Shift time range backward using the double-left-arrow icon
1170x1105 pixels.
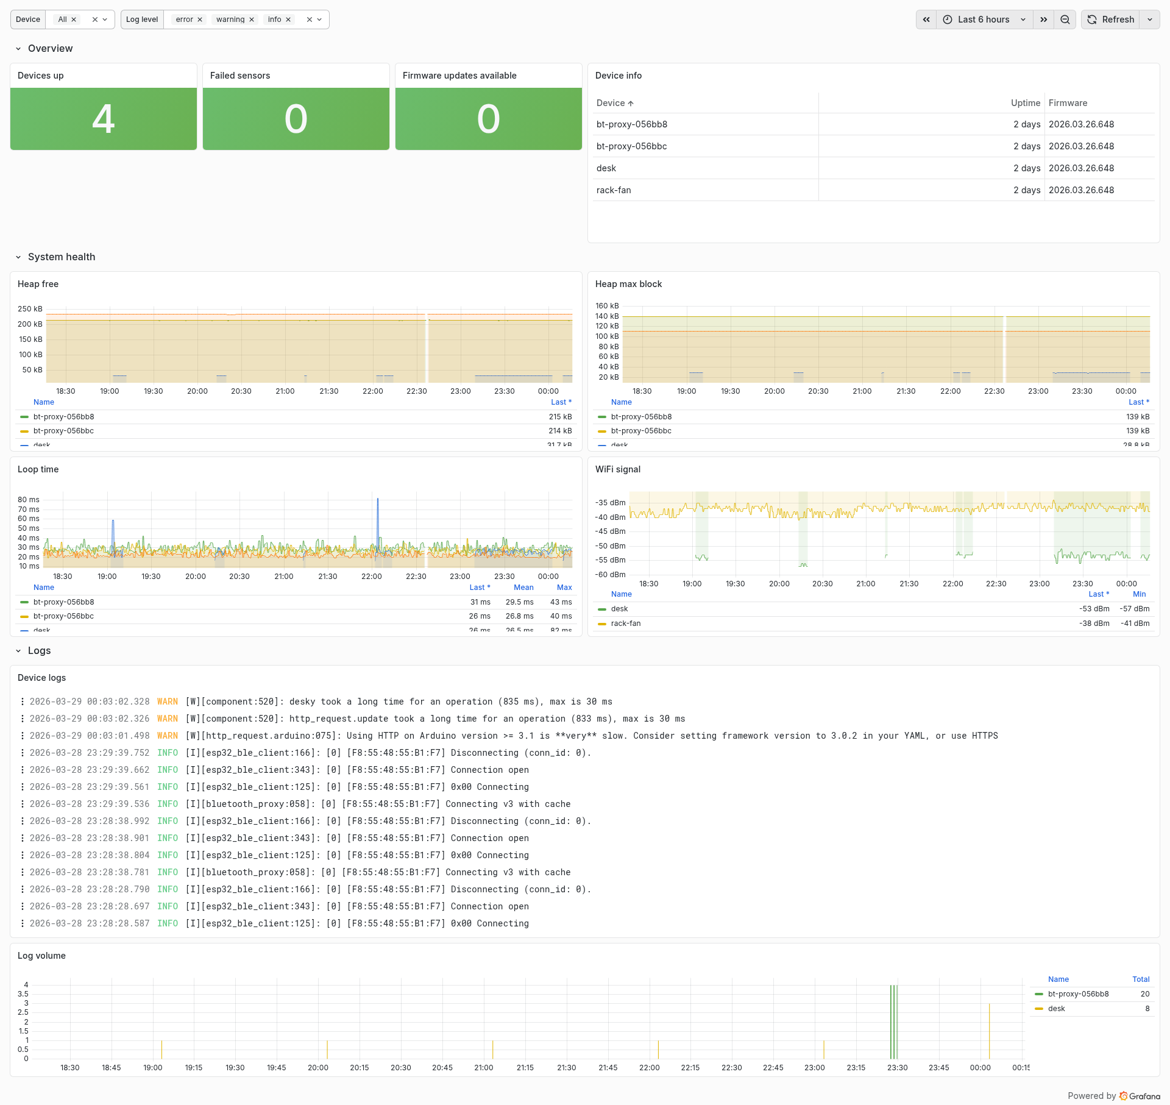pyautogui.click(x=926, y=19)
